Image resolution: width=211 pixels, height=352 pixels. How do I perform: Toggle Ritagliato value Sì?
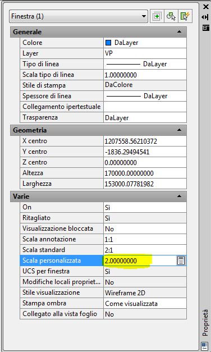(145, 218)
